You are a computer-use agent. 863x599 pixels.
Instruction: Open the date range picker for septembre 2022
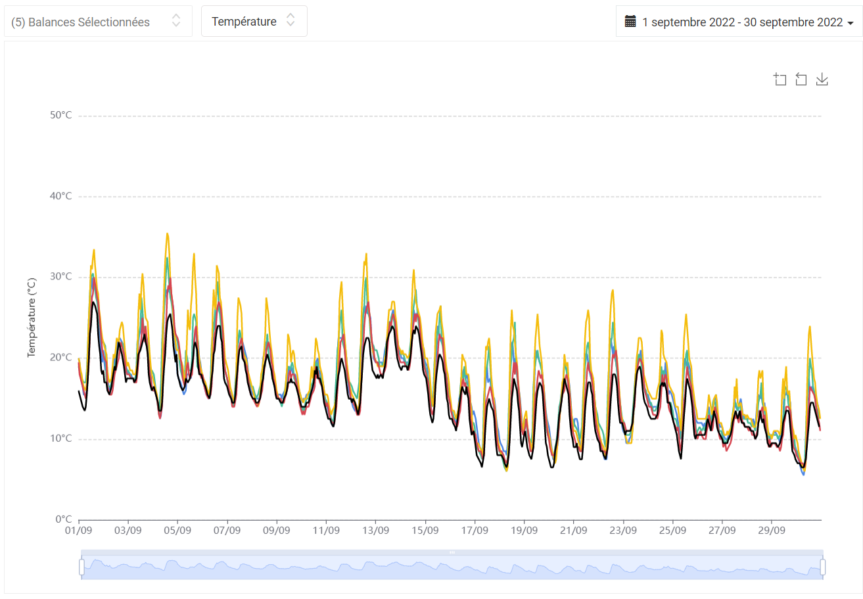(x=739, y=22)
